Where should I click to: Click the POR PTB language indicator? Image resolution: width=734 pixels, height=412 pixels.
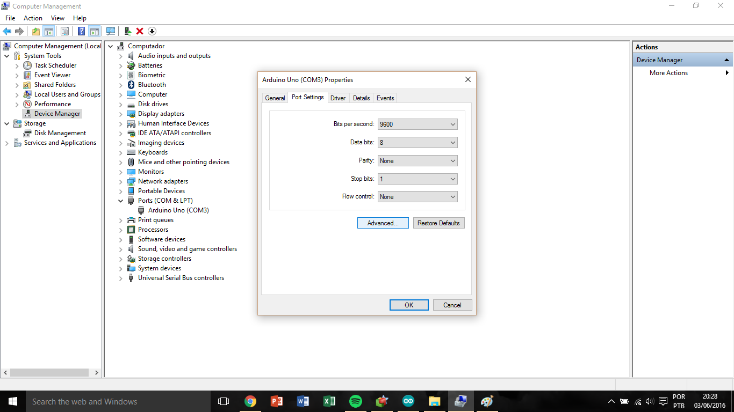pos(679,401)
